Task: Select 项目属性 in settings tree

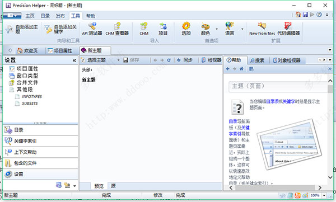Action: pyautogui.click(x=24, y=69)
